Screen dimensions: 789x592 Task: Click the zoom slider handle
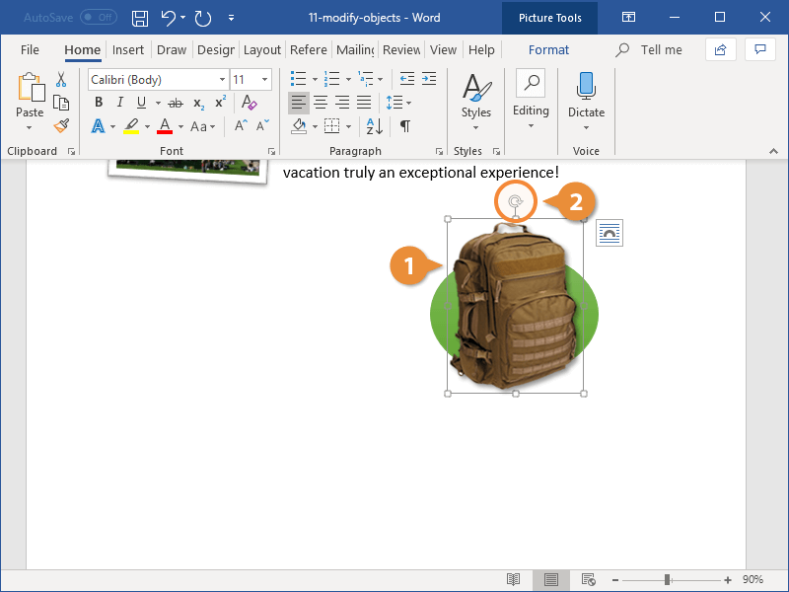point(668,579)
